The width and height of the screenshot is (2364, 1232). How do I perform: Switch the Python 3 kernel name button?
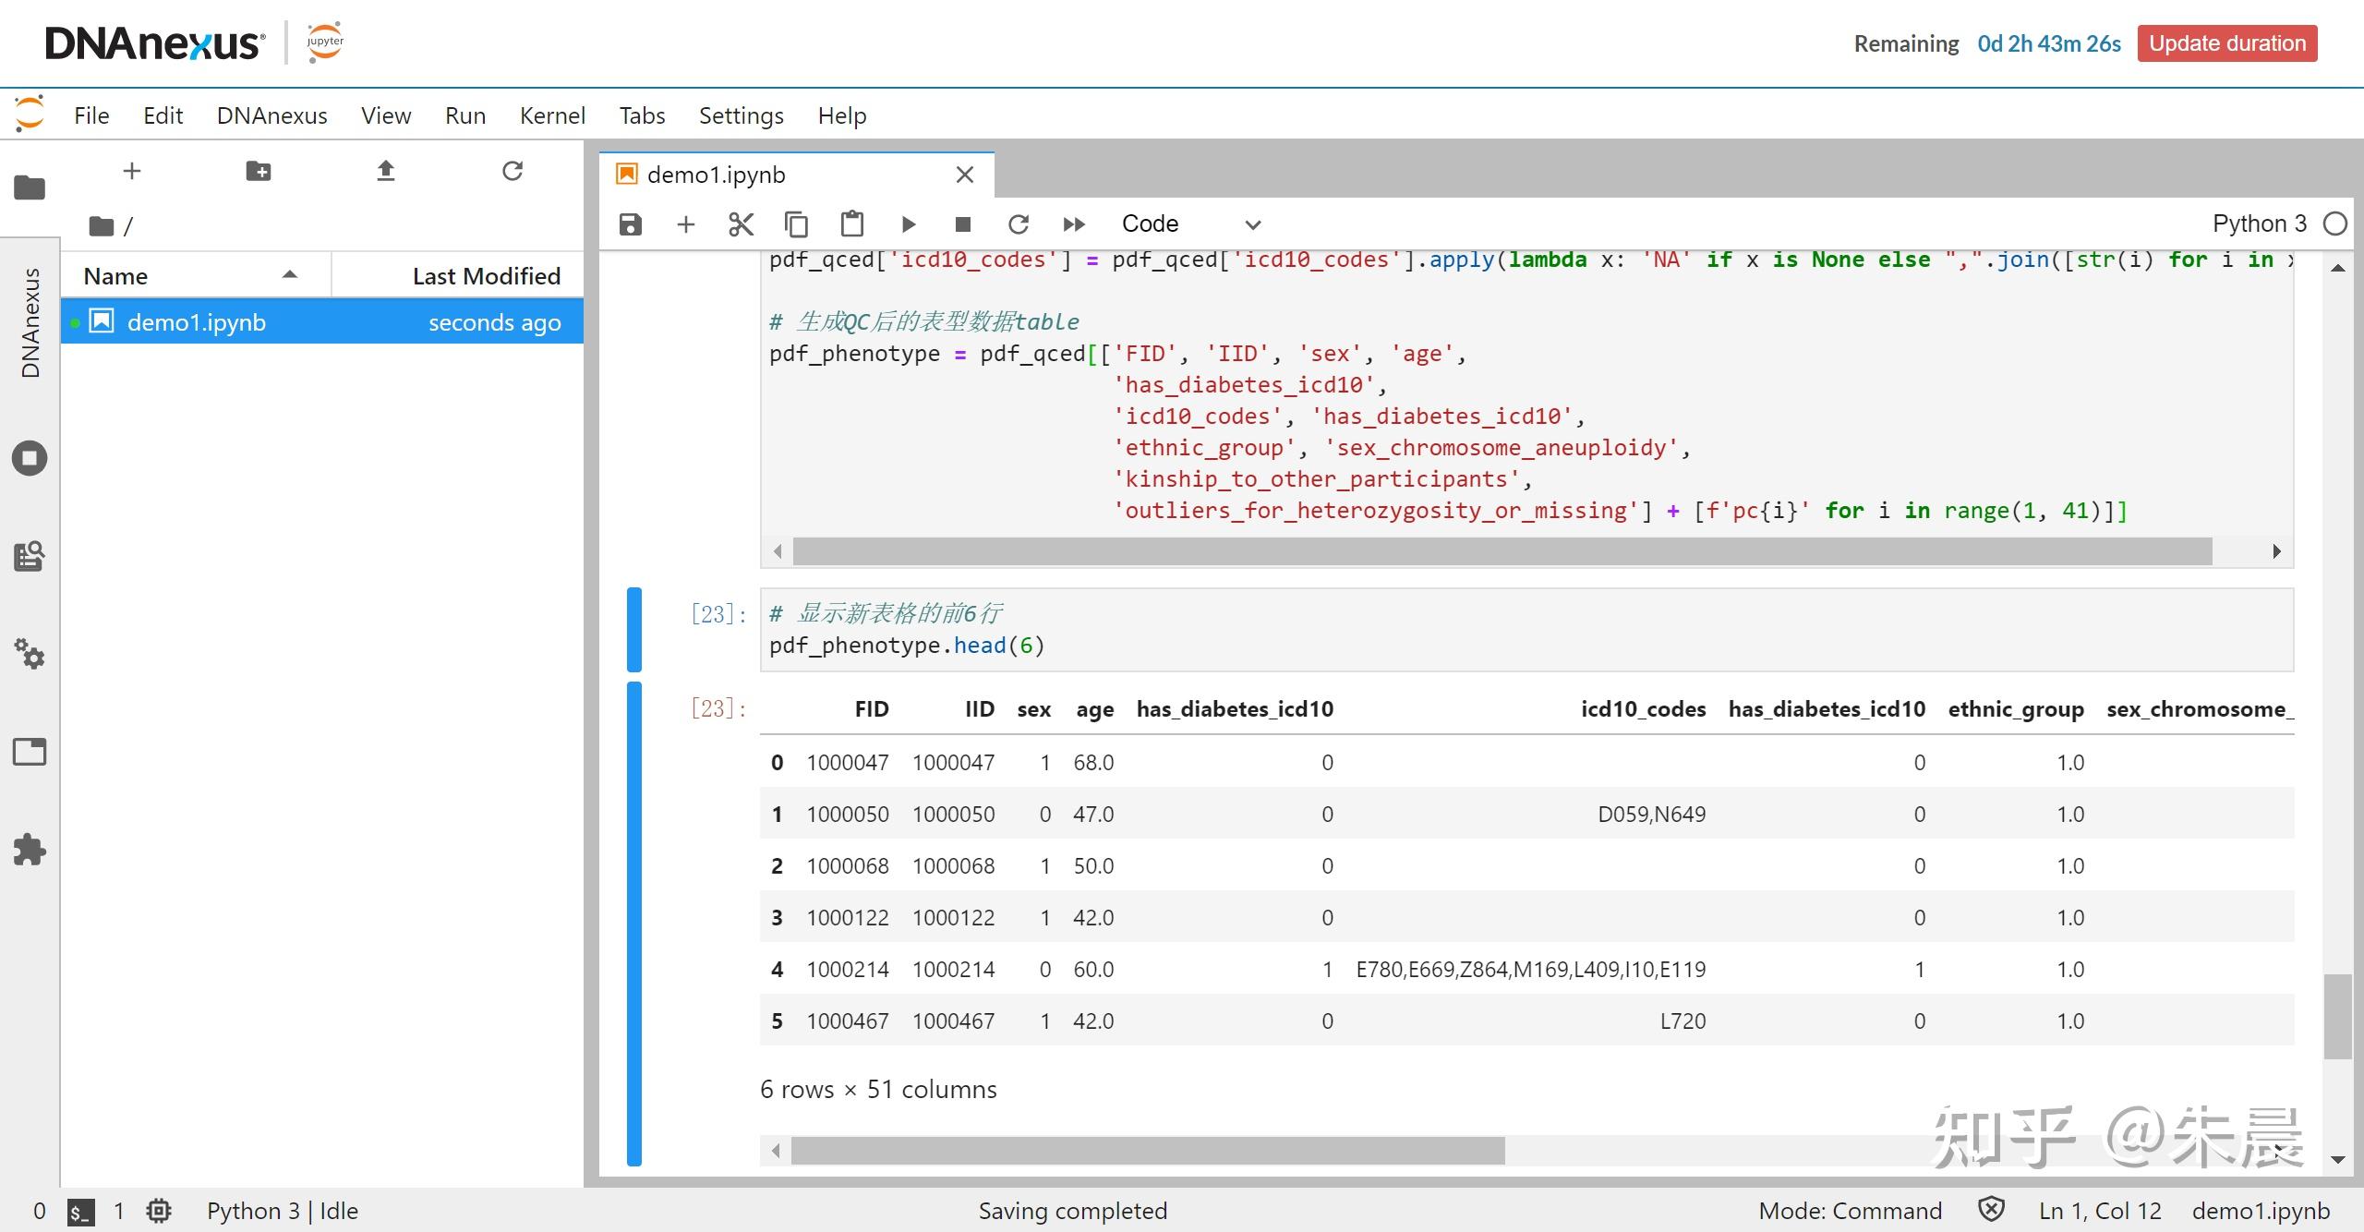click(2259, 224)
